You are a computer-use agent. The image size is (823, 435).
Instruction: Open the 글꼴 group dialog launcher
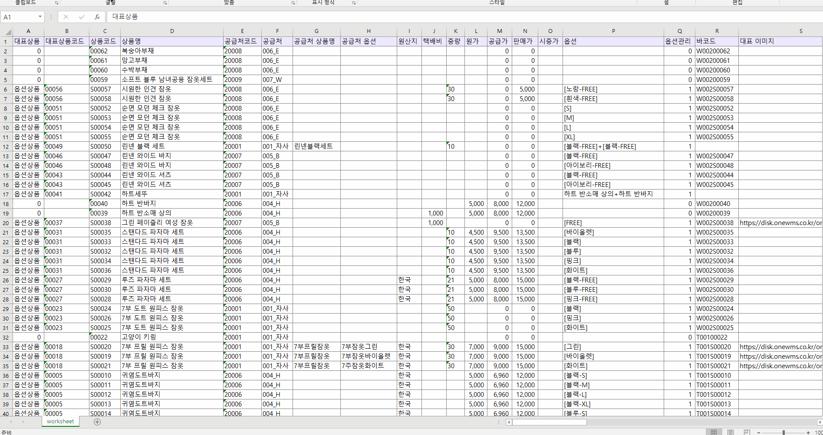click(165, 3)
